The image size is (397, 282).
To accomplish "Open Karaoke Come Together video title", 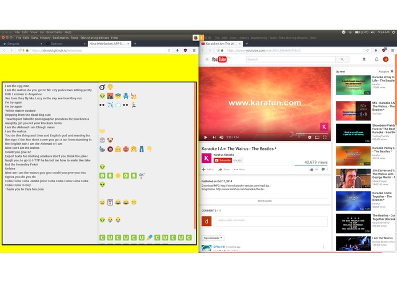I will (x=382, y=196).
